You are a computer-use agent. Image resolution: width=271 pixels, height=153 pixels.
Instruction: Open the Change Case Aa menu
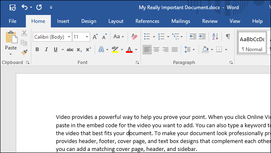click(x=118, y=37)
